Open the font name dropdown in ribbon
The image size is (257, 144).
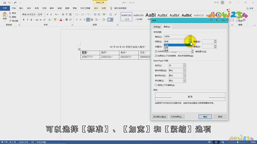(36, 14)
